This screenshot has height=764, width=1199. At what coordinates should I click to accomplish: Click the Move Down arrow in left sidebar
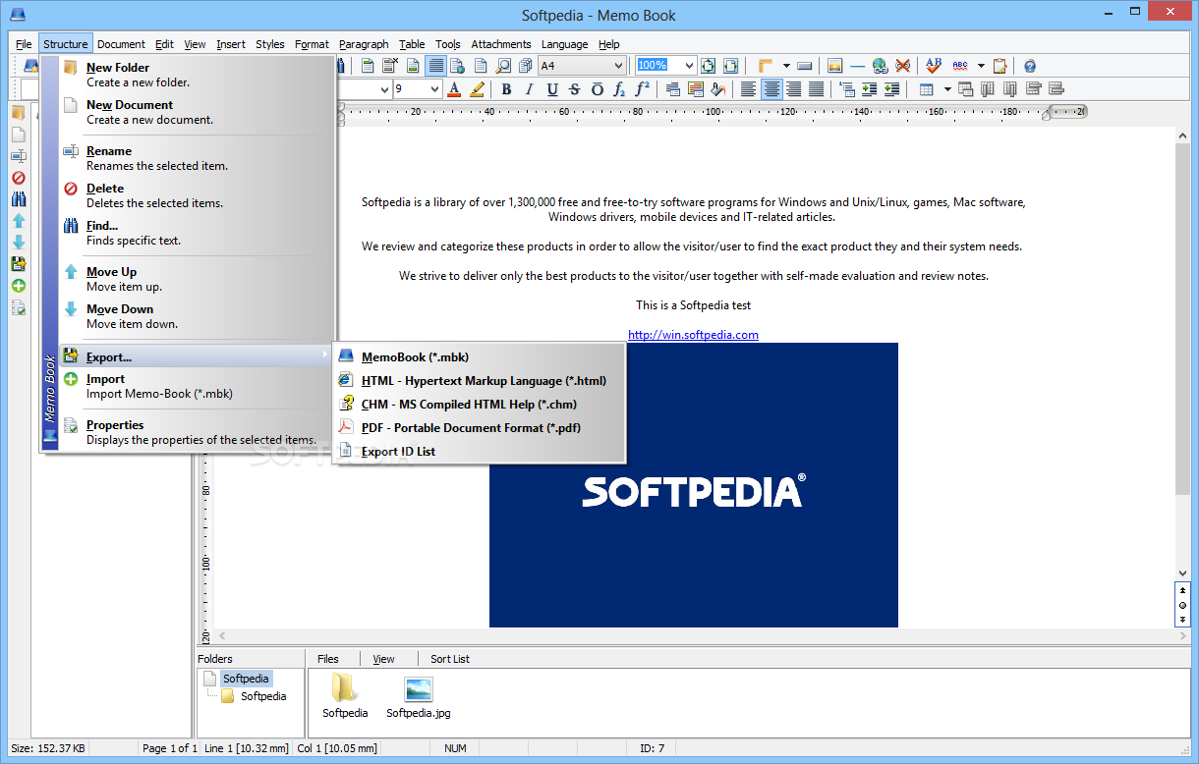[x=18, y=243]
